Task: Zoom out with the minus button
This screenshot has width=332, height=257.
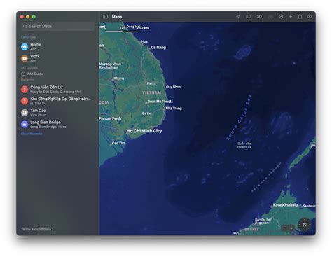Action: click(x=284, y=228)
